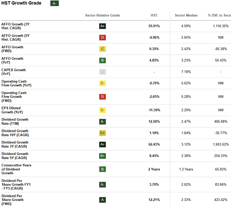Click A- grade for Dividend Growth Rate TTM

point(103,122)
